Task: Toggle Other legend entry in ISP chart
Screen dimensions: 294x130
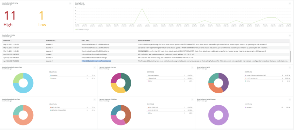Action: pyautogui.click(x=248, y=81)
